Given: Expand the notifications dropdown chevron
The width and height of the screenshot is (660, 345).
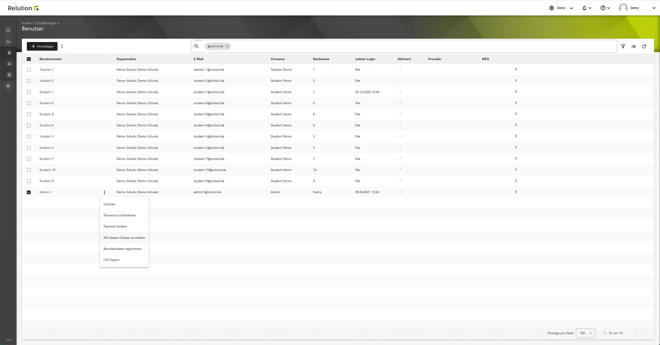Looking at the screenshot, I should [590, 8].
